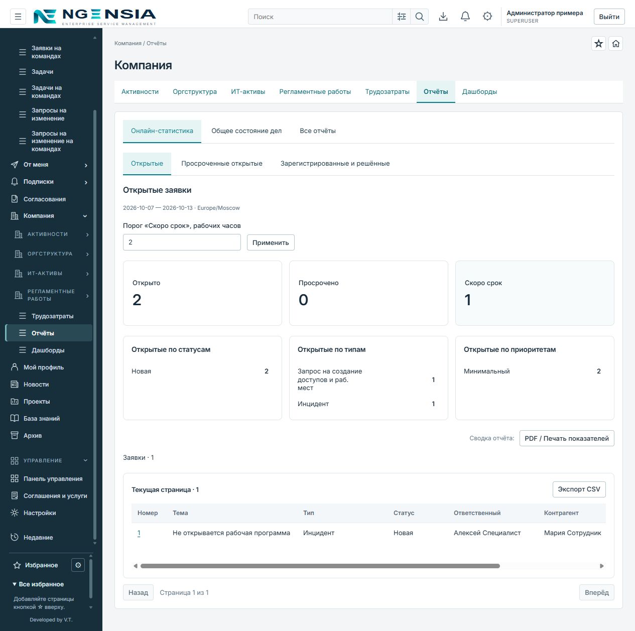635x631 pixels.
Task: Focus the Скоро срок threshold input field
Action: [x=182, y=242]
